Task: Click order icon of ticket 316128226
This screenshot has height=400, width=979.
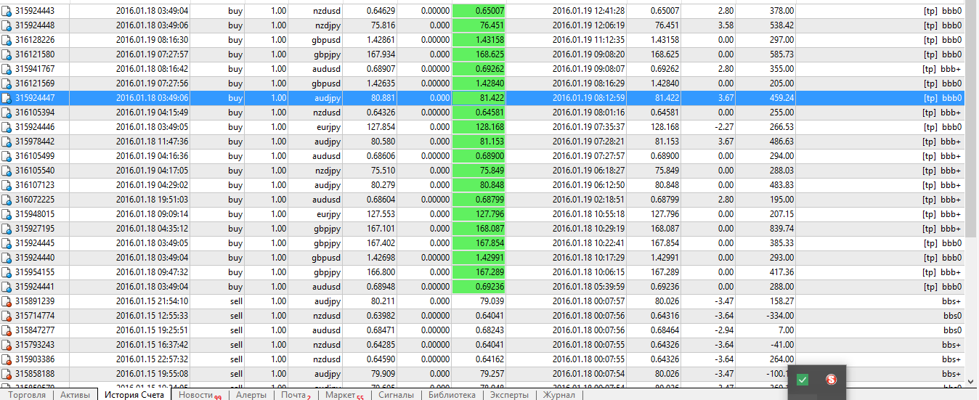Action: pos(7,40)
